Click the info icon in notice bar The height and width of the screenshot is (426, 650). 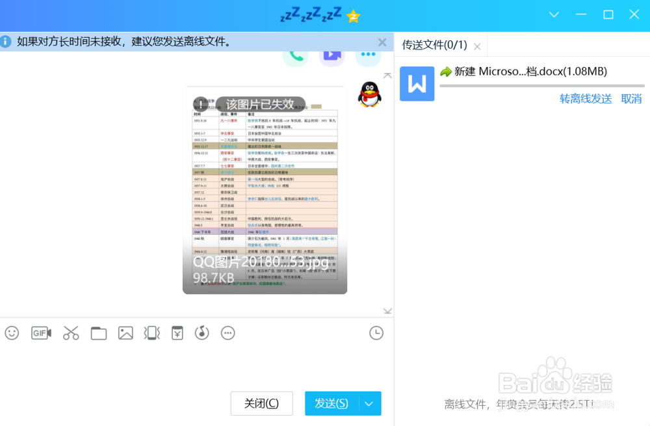click(x=6, y=42)
